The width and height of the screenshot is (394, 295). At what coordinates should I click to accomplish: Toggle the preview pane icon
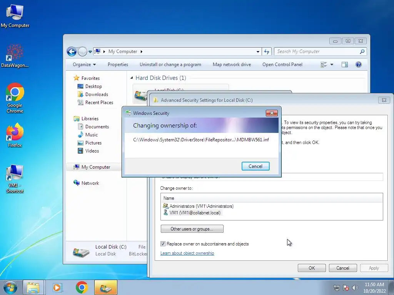pyautogui.click(x=345, y=65)
